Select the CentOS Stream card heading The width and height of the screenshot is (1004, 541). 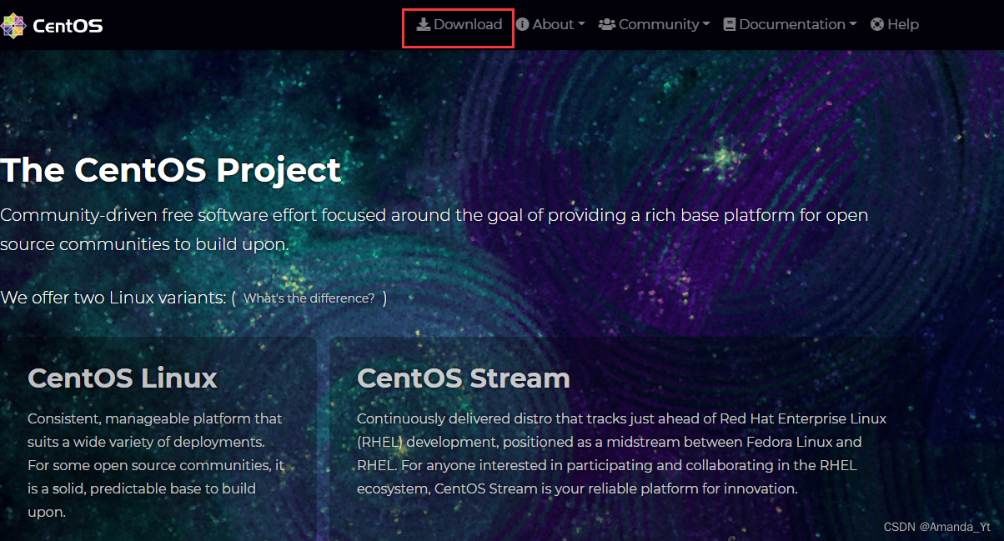[464, 378]
